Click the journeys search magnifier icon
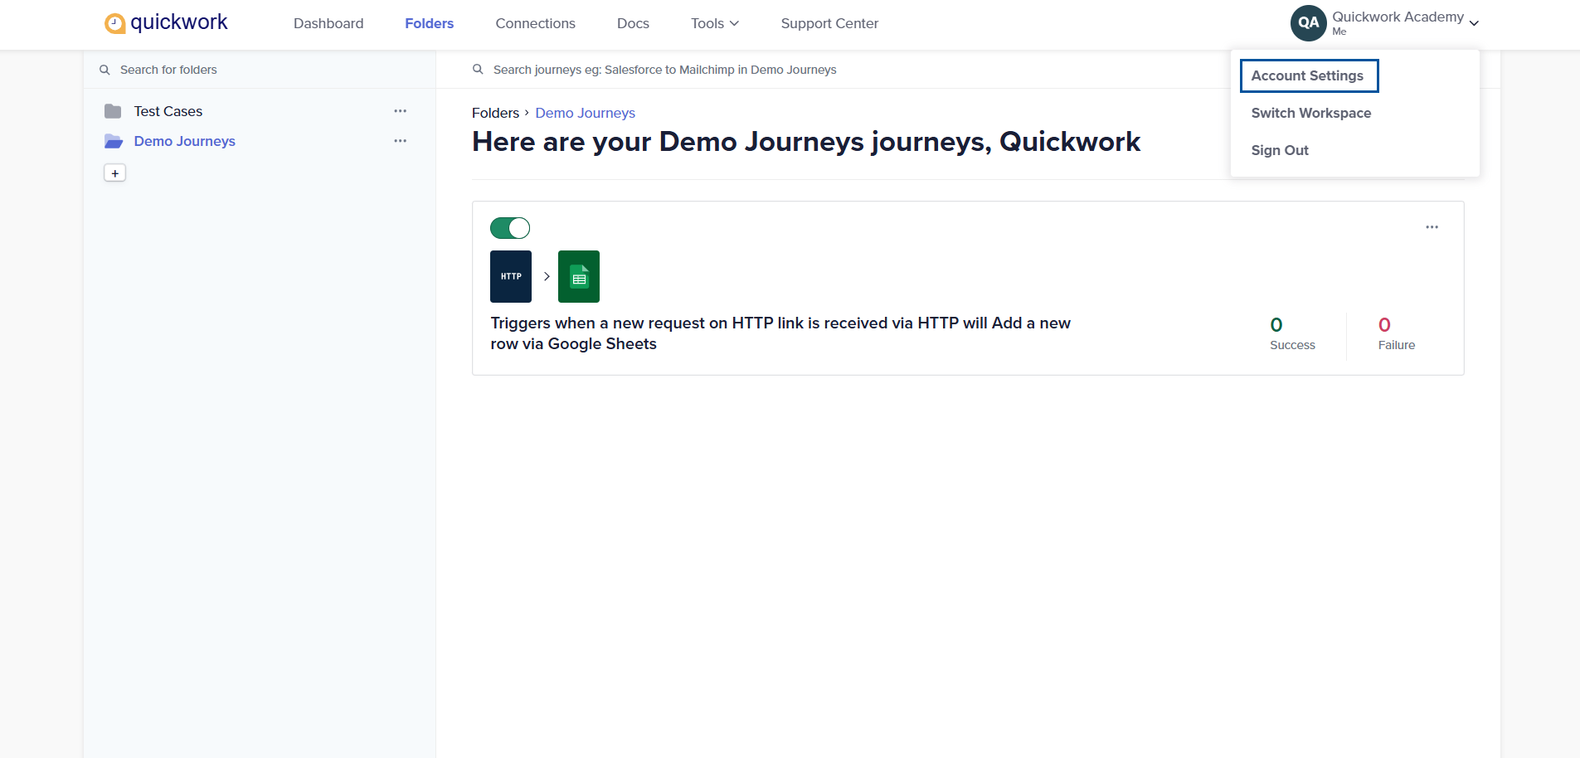Viewport: 1580px width, 758px height. tap(478, 70)
